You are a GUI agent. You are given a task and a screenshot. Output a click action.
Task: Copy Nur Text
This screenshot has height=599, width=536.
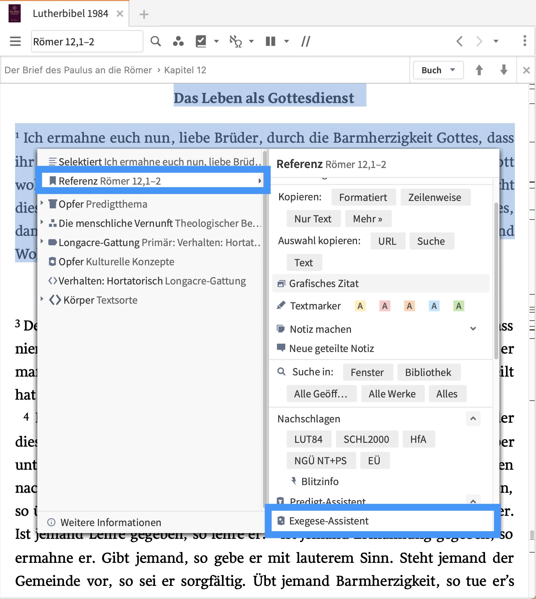[x=313, y=219]
